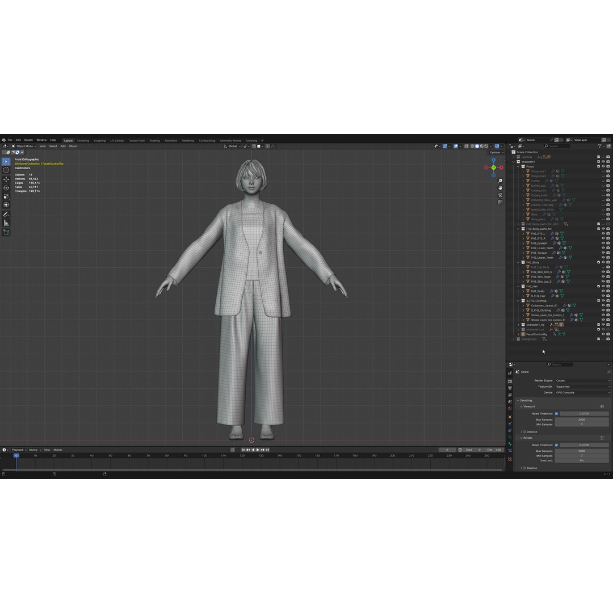This screenshot has height=613, width=613.
Task: Select the Scale tool
Action: click(6, 196)
